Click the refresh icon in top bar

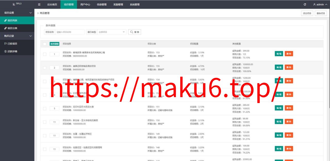click(x=305, y=4)
